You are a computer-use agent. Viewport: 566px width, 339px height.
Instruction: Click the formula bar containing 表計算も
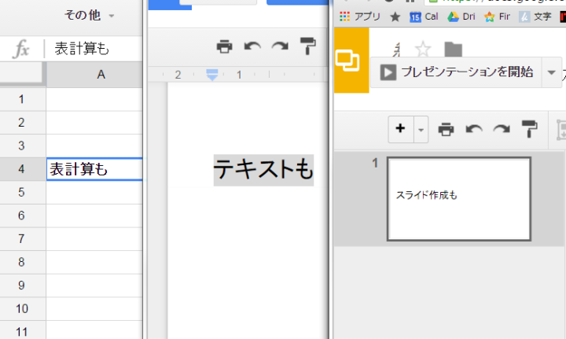94,49
